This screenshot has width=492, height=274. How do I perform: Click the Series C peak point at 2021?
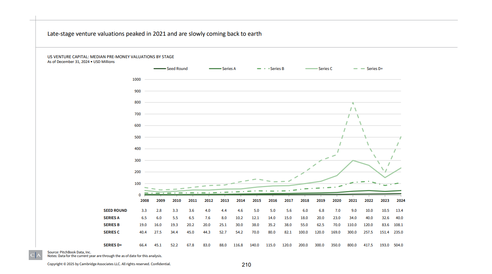pyautogui.click(x=353, y=160)
